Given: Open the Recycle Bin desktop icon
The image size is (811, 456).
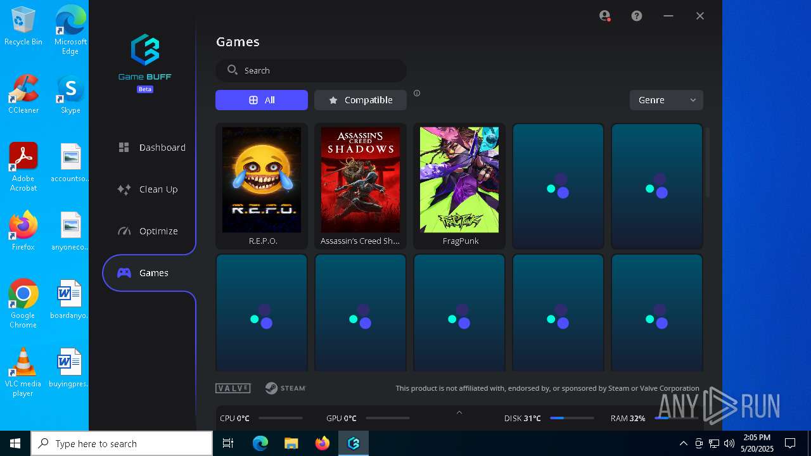Looking at the screenshot, I should coord(23,26).
